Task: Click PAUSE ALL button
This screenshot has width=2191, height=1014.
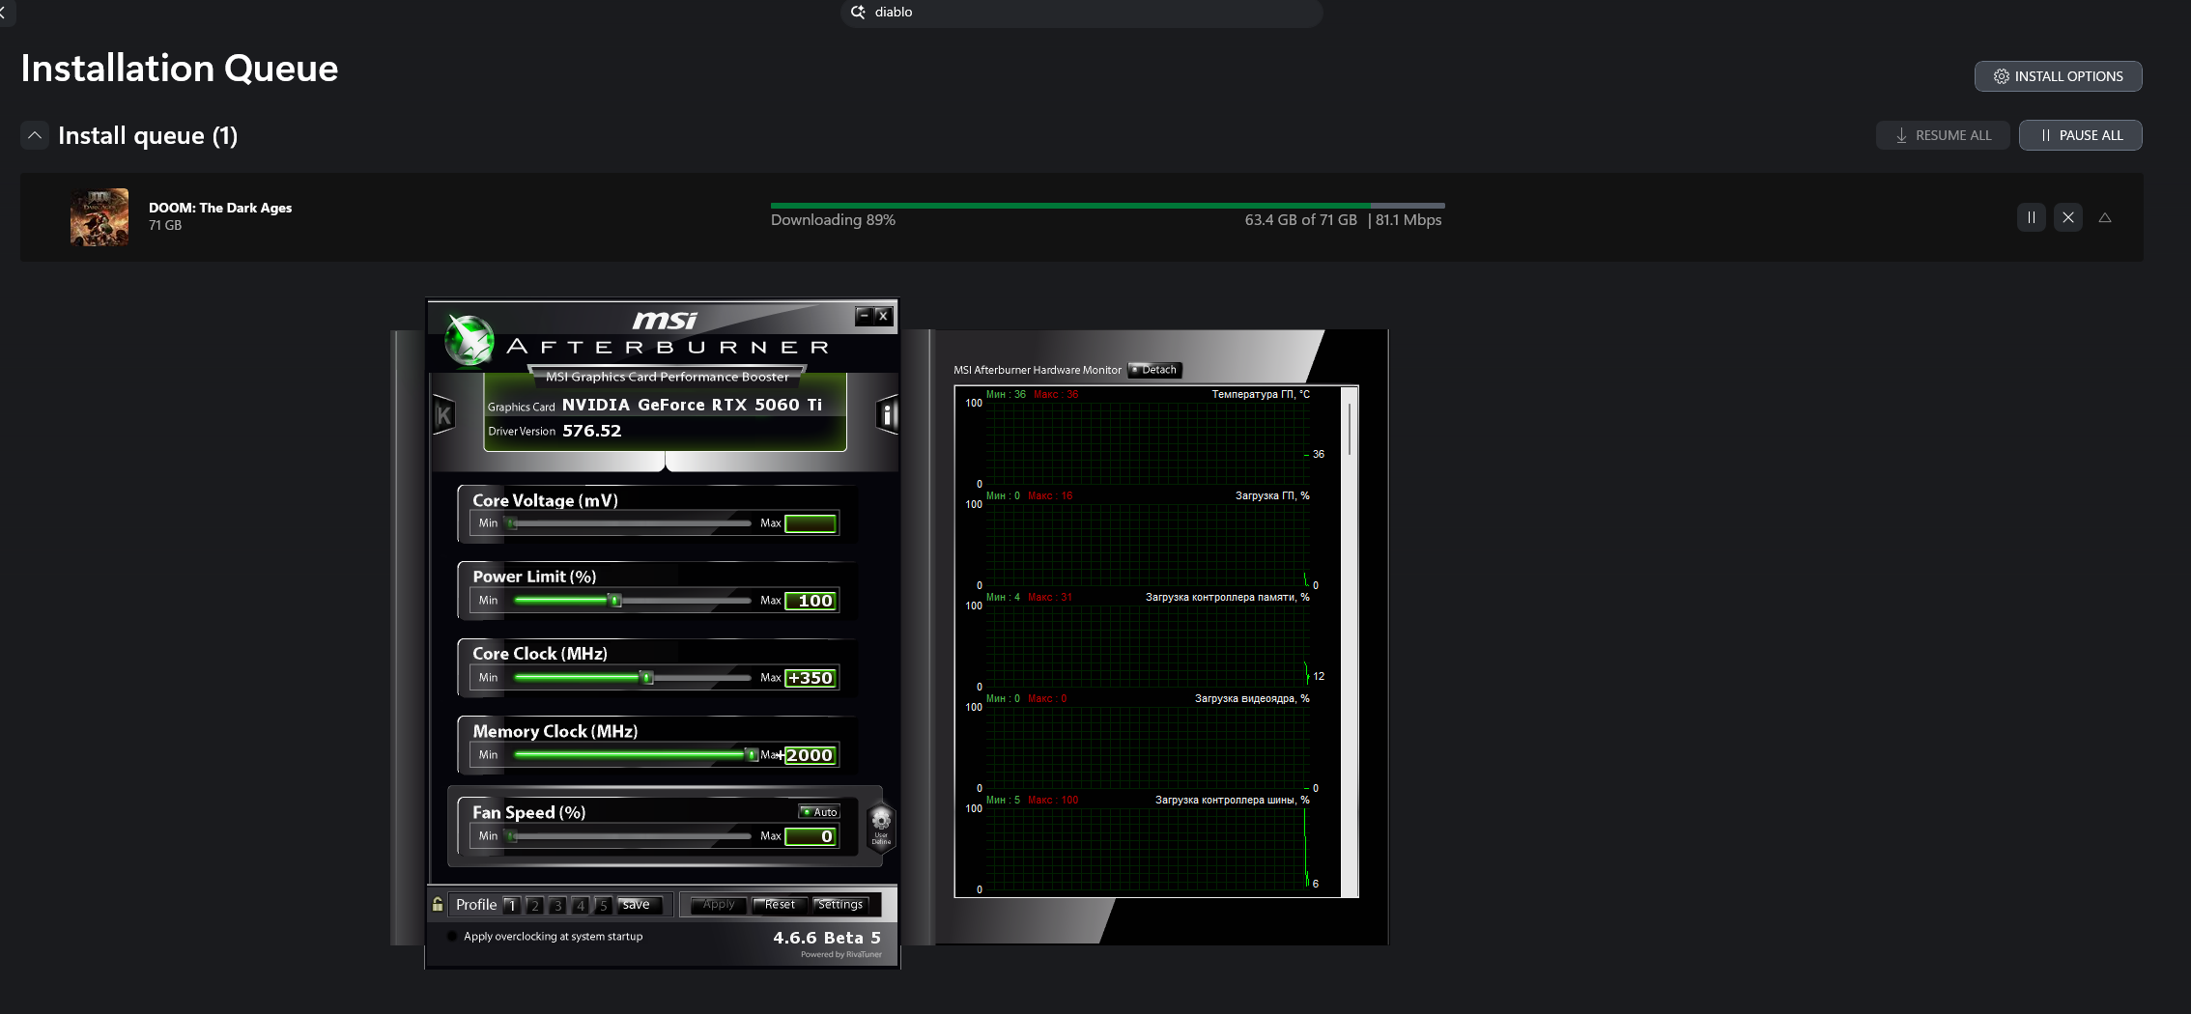Action: (x=2080, y=135)
